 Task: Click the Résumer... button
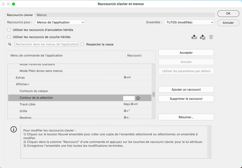[x=186, y=117]
